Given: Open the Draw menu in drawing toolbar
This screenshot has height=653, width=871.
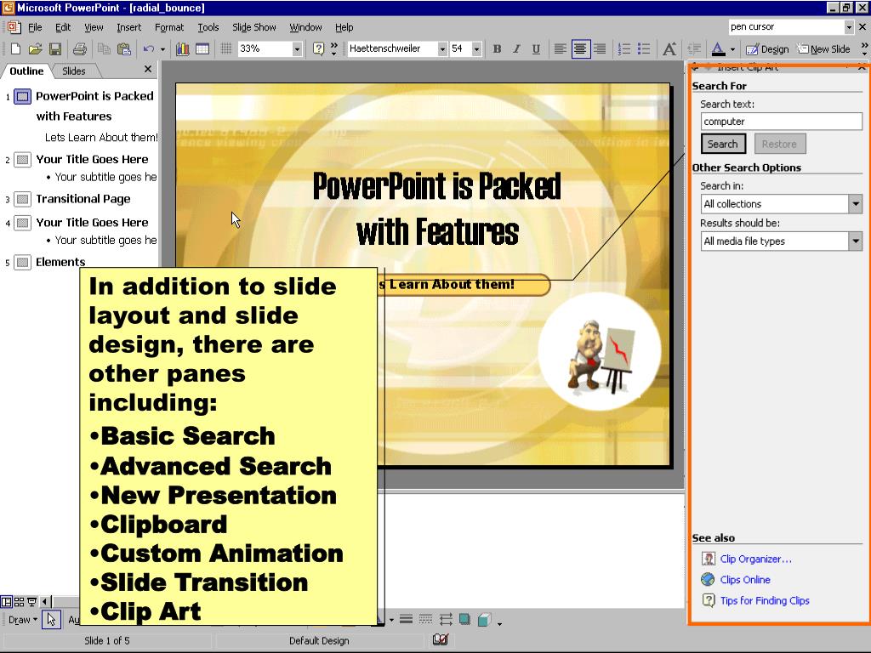Looking at the screenshot, I should (23, 620).
